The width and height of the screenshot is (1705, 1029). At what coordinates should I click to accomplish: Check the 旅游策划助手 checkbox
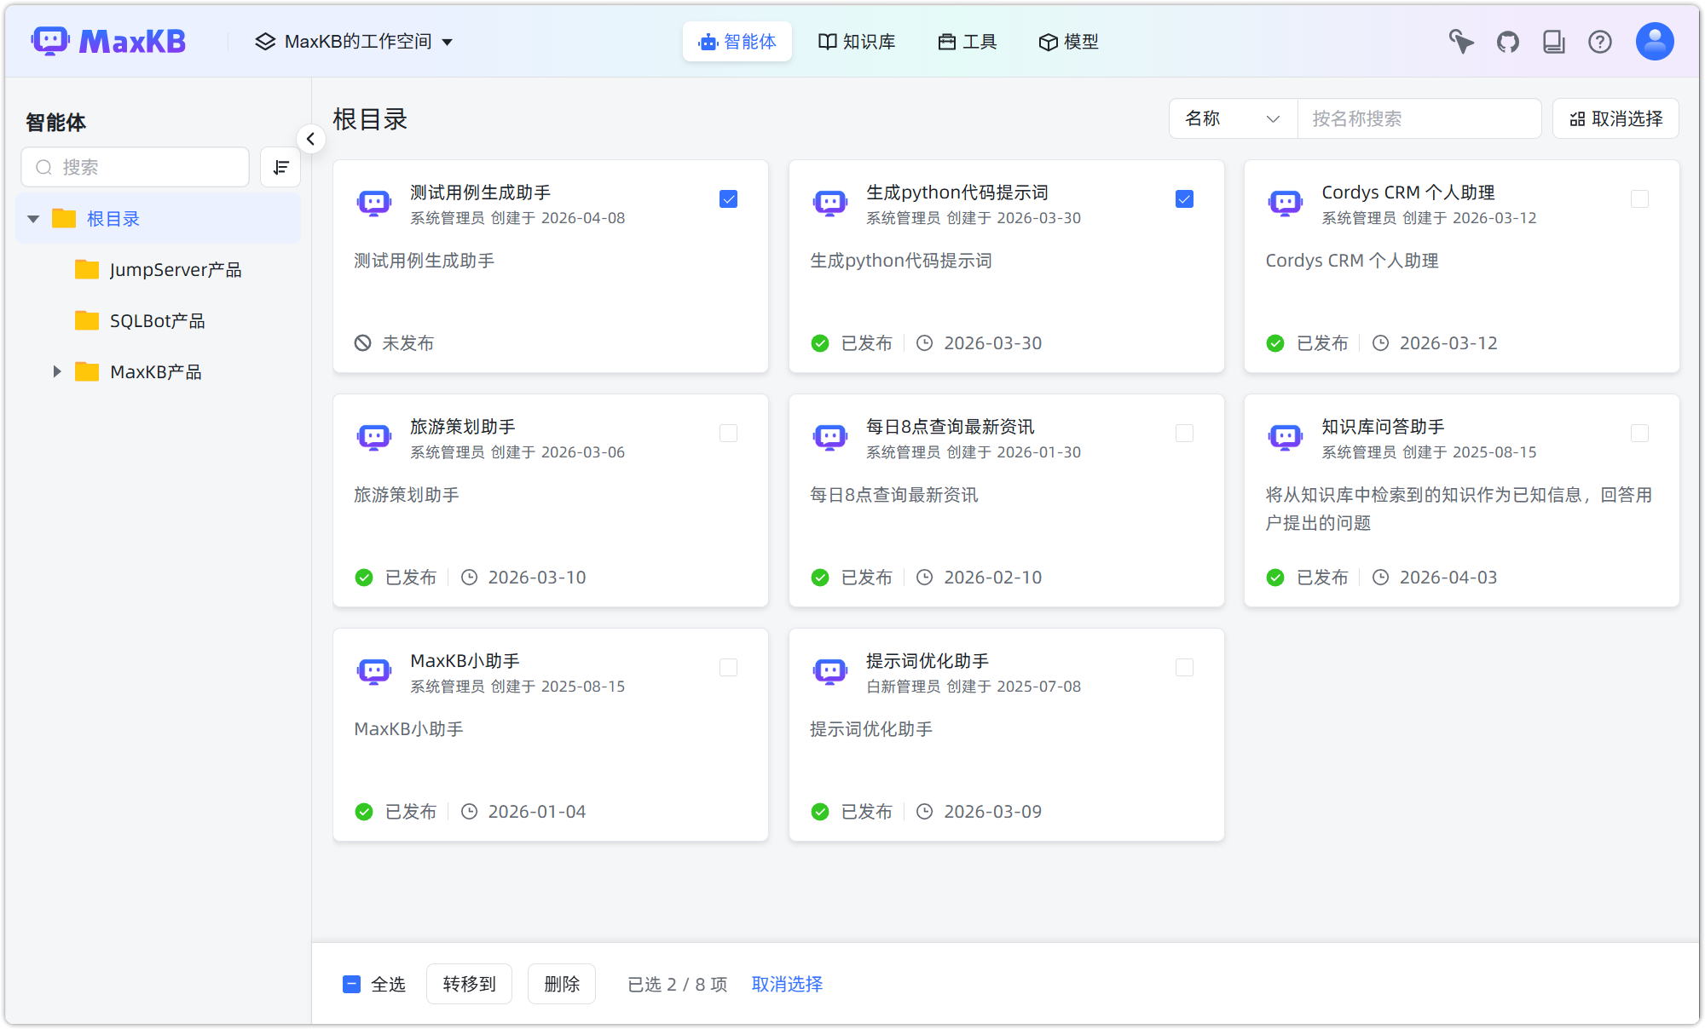point(728,433)
